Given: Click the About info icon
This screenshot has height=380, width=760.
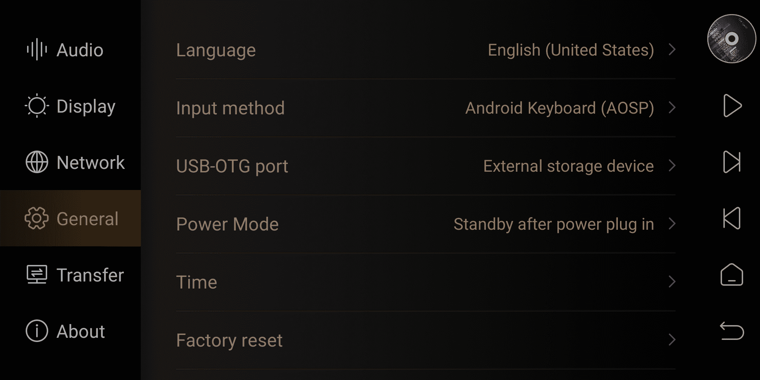Looking at the screenshot, I should (x=37, y=331).
